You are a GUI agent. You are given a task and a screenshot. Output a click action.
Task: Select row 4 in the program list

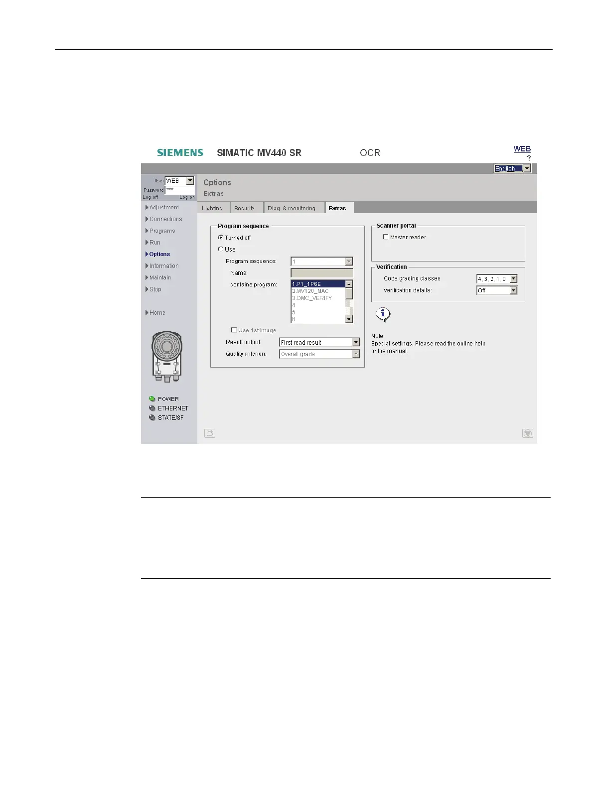point(317,305)
